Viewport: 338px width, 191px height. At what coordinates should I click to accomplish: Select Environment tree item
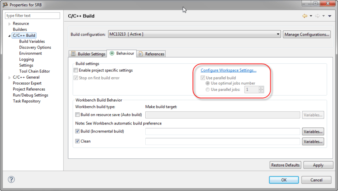(x=30, y=53)
